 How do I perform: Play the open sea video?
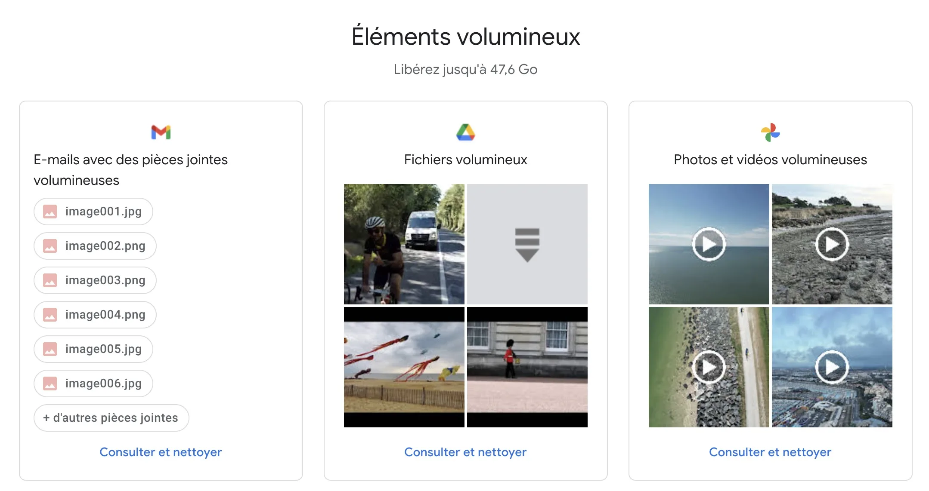[709, 244]
